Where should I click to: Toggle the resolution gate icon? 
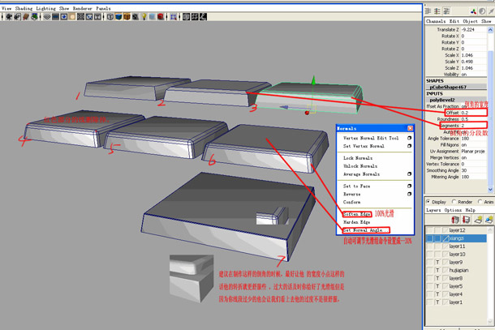[64, 16]
